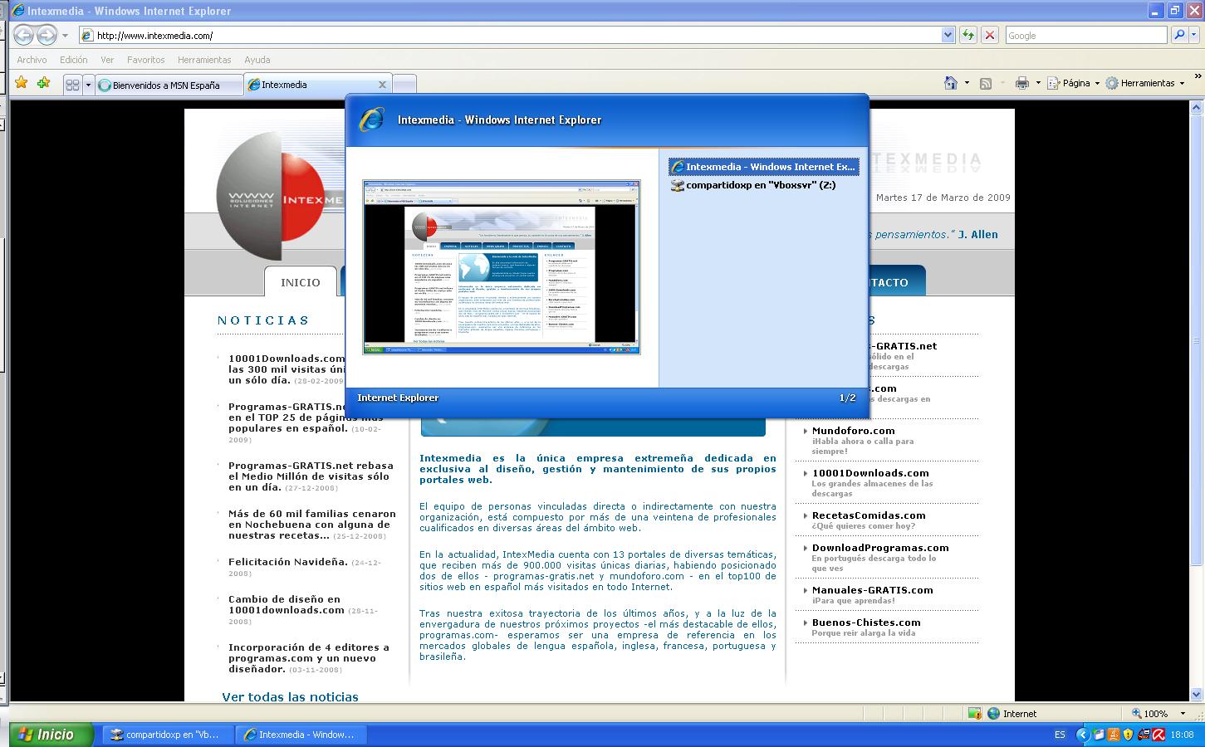The width and height of the screenshot is (1205, 747).
Task: Click the Google search box
Action: tap(1086, 36)
